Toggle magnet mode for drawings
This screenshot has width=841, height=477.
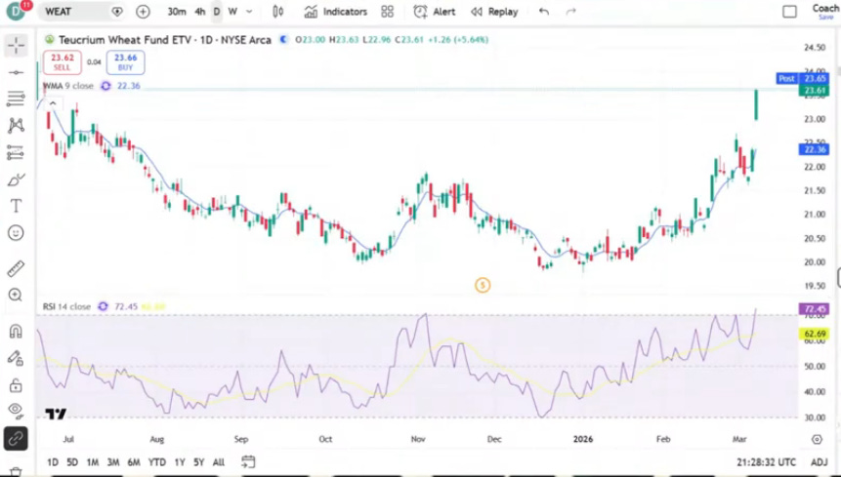(16, 332)
